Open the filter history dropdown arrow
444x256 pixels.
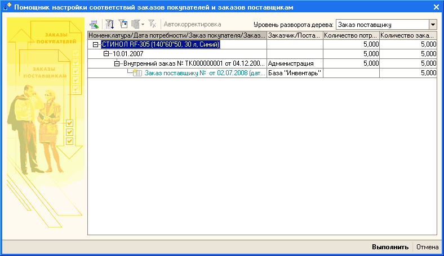(143, 25)
